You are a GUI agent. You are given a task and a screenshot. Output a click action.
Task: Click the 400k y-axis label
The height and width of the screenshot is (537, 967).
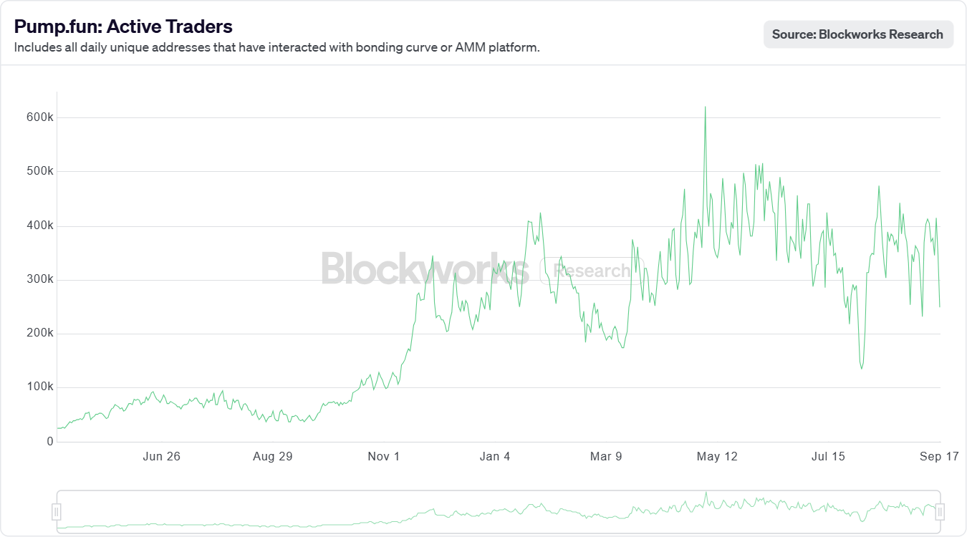click(x=40, y=226)
